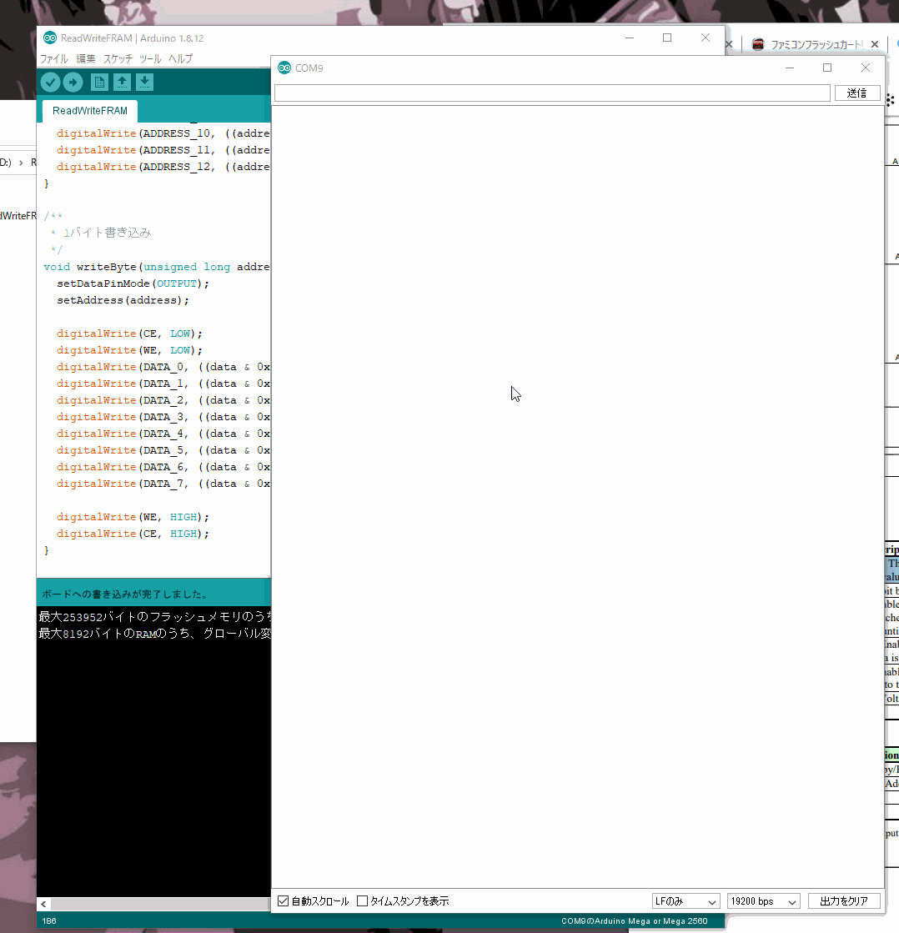Open the ファイル menu
Screen dimensions: 899x933
coord(53,59)
